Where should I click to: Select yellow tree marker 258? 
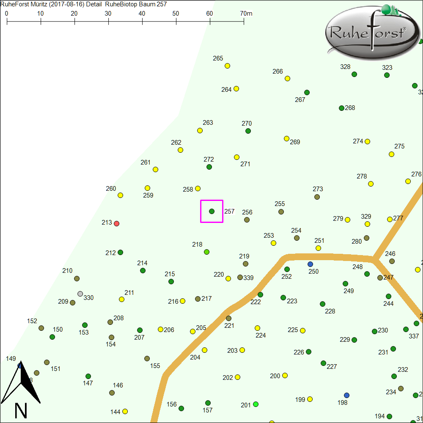pos(198,188)
